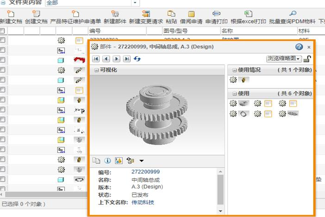
Task: Click the 粘贴 paste icon
Action: coord(171,14)
